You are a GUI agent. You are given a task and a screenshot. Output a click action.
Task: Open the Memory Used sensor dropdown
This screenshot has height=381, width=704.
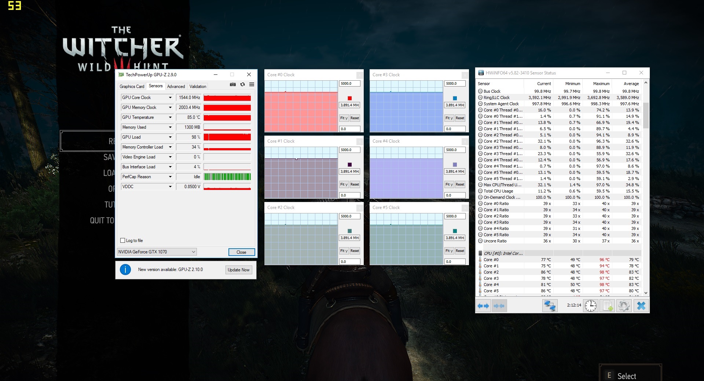pos(170,127)
